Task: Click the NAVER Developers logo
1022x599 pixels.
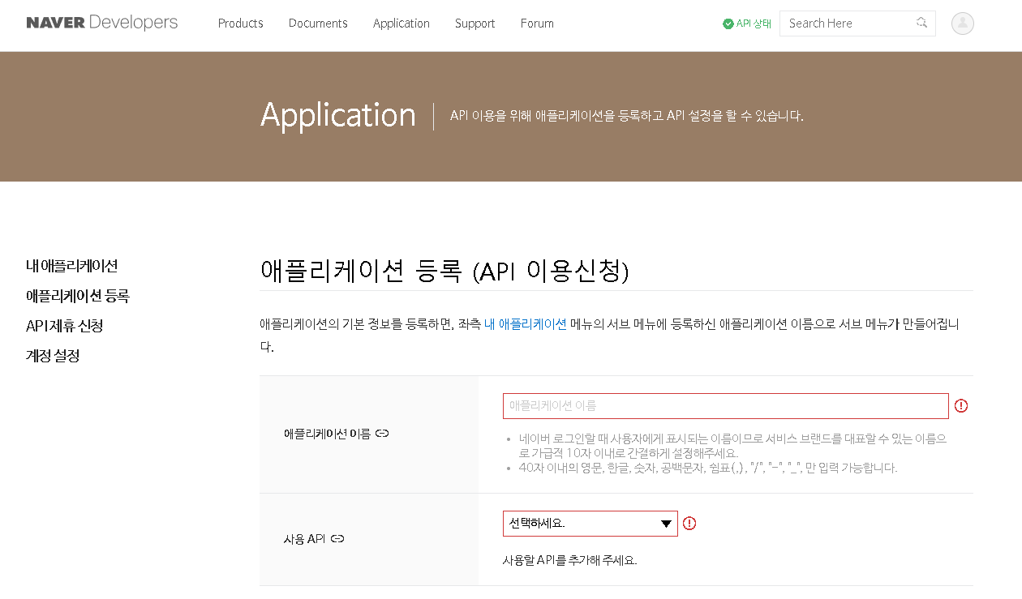Action: tap(102, 23)
